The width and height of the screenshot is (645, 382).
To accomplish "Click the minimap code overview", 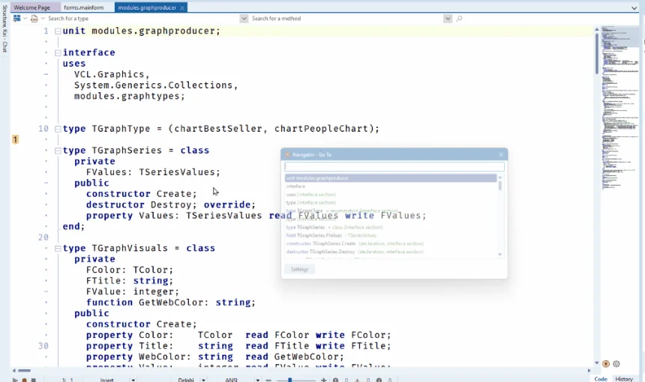I will [620, 109].
